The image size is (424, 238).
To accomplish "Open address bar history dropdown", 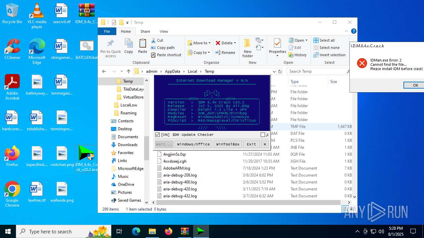I will pyautogui.click(x=274, y=71).
